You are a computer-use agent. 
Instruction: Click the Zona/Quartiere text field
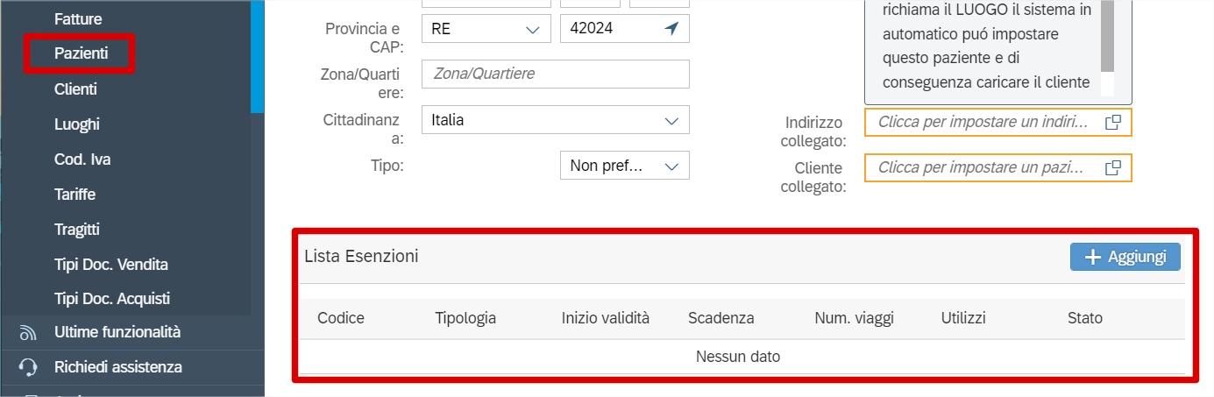pyautogui.click(x=556, y=74)
